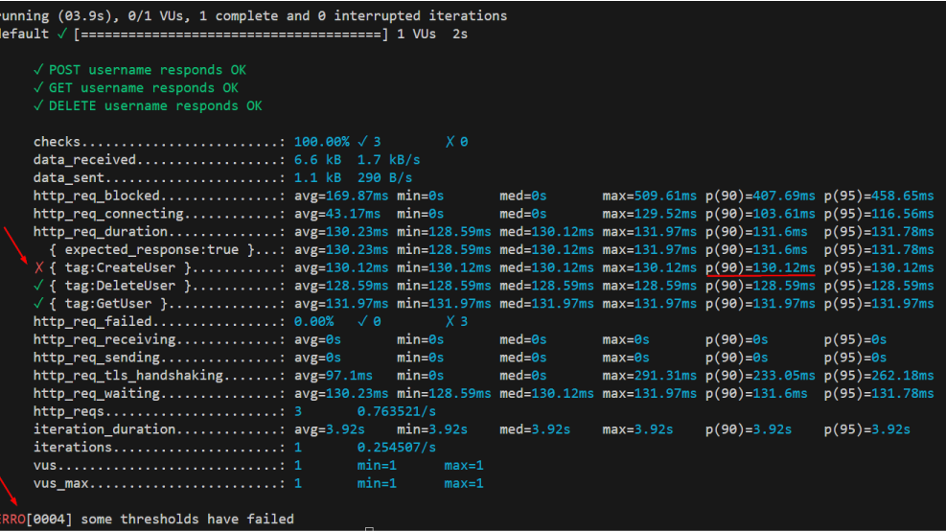
Task: Click tls_handshaking p(95)=262.18ms
Action: 879,376
